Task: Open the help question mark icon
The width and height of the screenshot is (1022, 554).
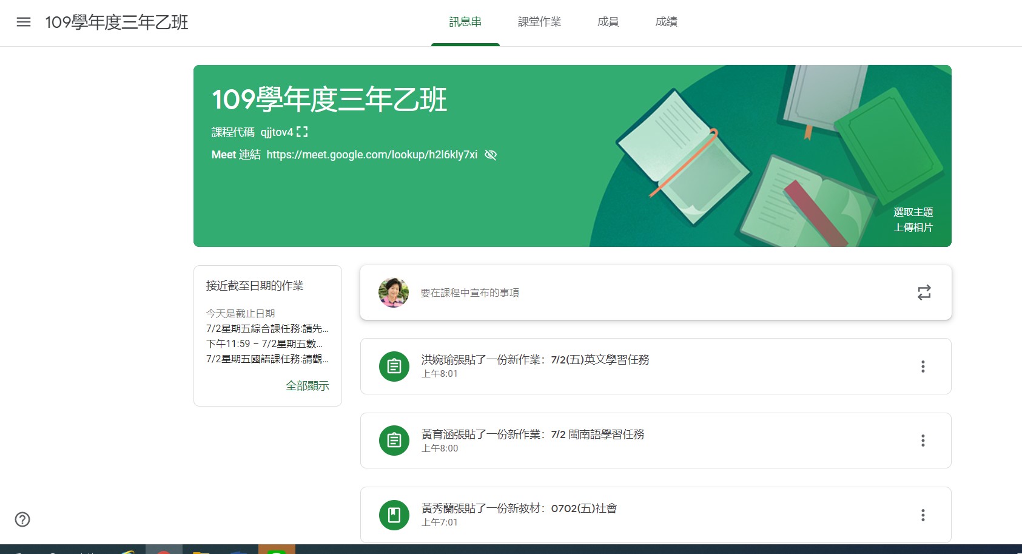Action: point(22,519)
